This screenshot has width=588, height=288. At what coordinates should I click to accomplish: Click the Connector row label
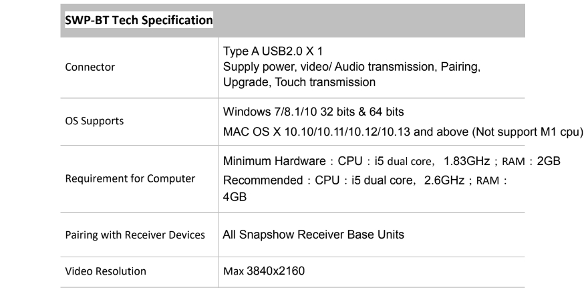(90, 67)
